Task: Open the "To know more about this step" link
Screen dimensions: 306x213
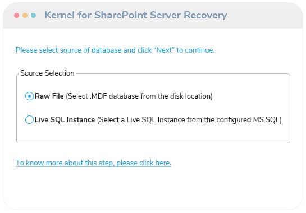Action: 93,163
